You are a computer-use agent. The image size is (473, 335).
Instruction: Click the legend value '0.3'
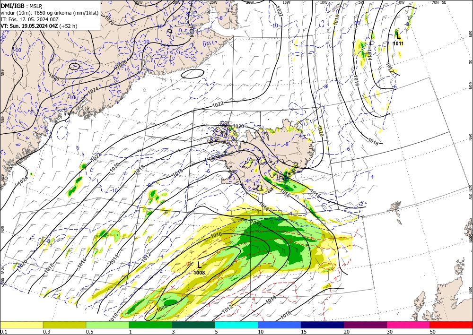tap(46, 332)
